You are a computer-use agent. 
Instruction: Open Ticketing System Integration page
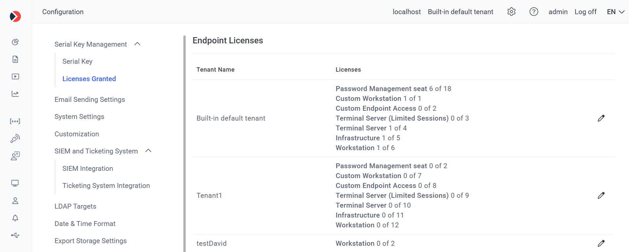coord(106,186)
